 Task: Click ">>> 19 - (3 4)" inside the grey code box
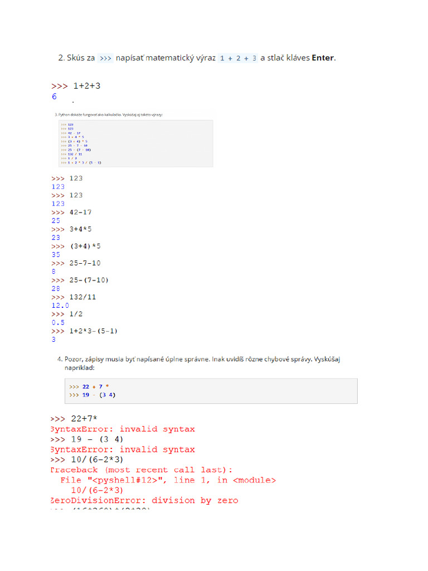(x=92, y=395)
